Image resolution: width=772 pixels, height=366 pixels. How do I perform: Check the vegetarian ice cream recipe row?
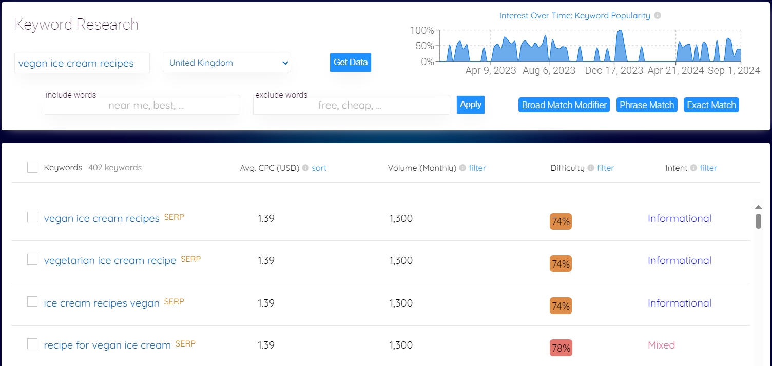pyautogui.click(x=32, y=260)
